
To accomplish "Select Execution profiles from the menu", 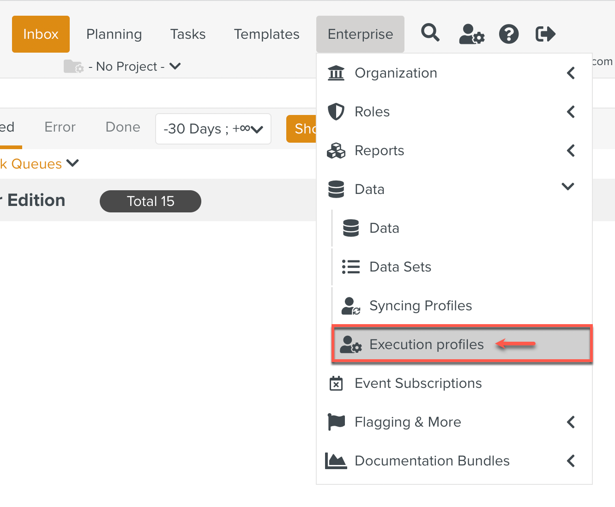I will [x=426, y=344].
